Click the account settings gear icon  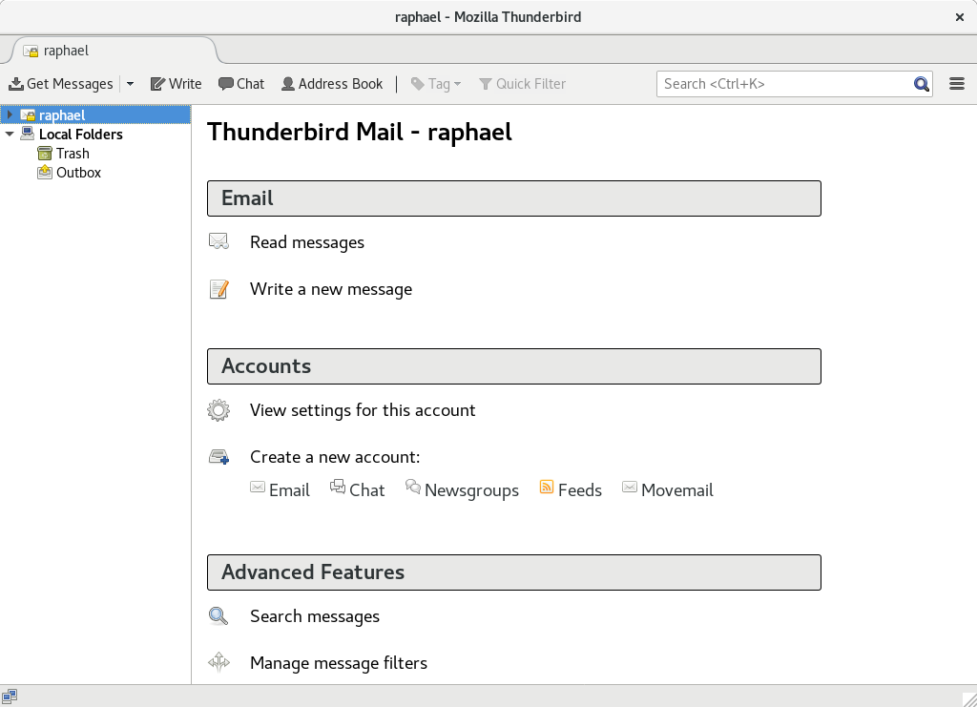(218, 410)
